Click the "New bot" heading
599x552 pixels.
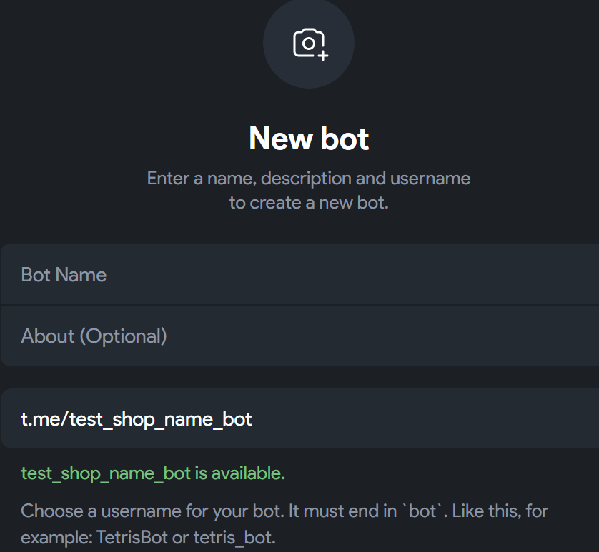pyautogui.click(x=309, y=139)
